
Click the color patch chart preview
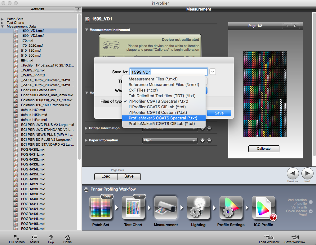click(265, 94)
